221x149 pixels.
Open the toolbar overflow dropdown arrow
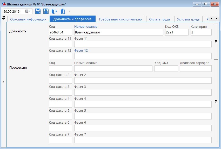[70, 11]
